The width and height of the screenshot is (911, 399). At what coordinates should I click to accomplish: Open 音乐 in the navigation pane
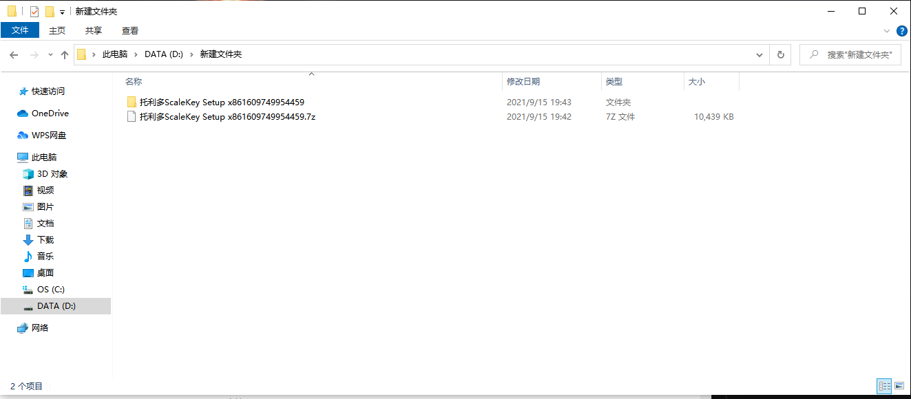click(x=45, y=257)
